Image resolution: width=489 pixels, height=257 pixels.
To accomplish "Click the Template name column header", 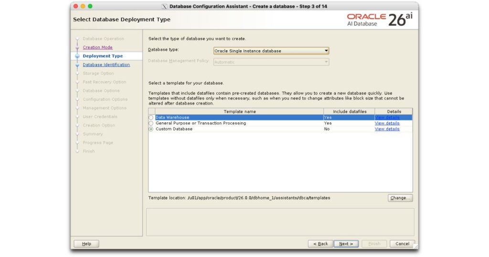I will pyautogui.click(x=240, y=111).
